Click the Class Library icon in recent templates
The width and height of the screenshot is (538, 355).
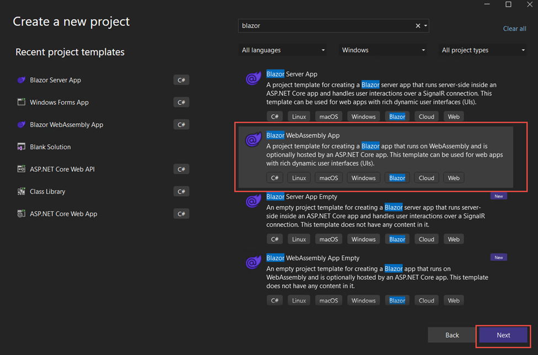point(22,192)
